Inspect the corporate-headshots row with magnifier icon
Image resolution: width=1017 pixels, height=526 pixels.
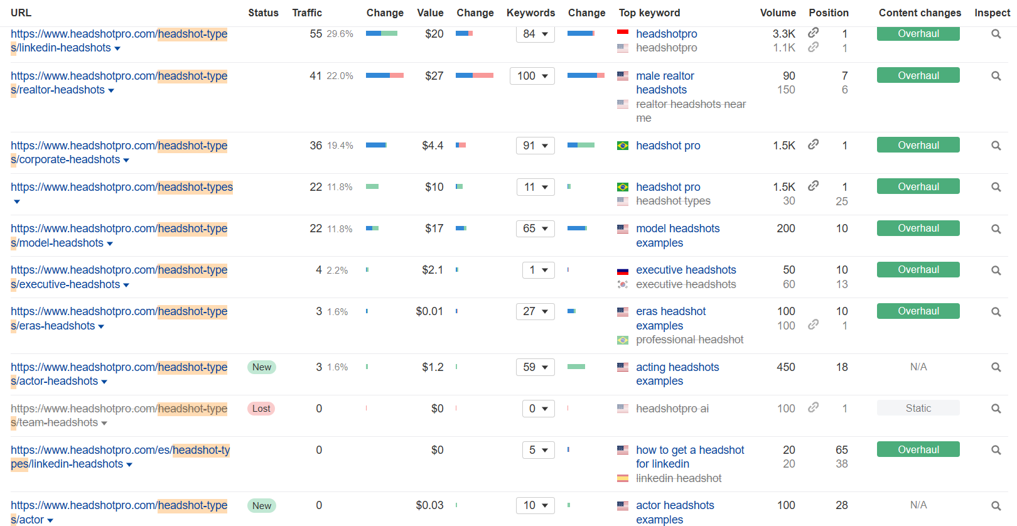996,146
